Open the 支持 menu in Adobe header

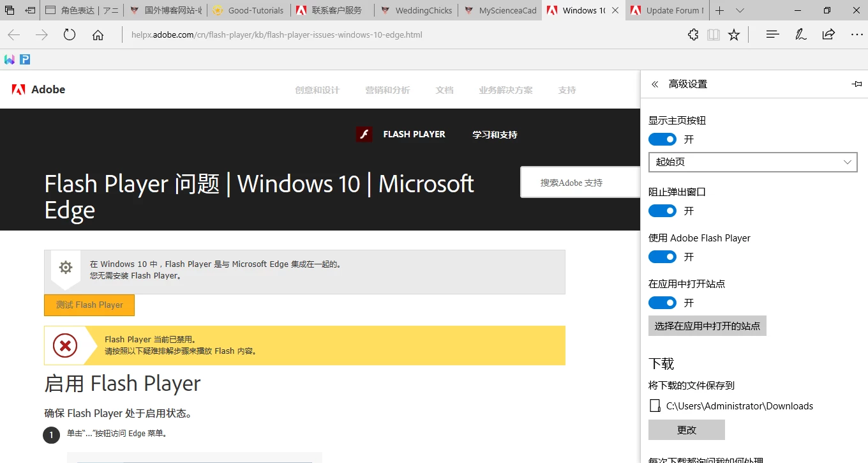(567, 90)
